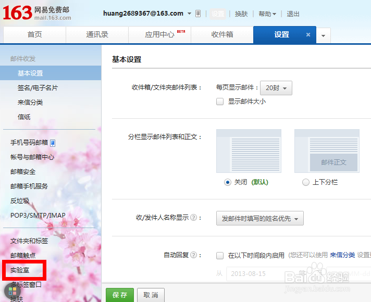Click 退出 to log out
Screen dimensions: 371x302
tap(293, 14)
